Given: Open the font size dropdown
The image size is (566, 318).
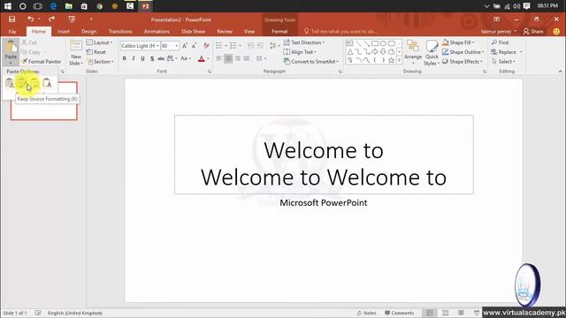Looking at the screenshot, I should point(177,46).
